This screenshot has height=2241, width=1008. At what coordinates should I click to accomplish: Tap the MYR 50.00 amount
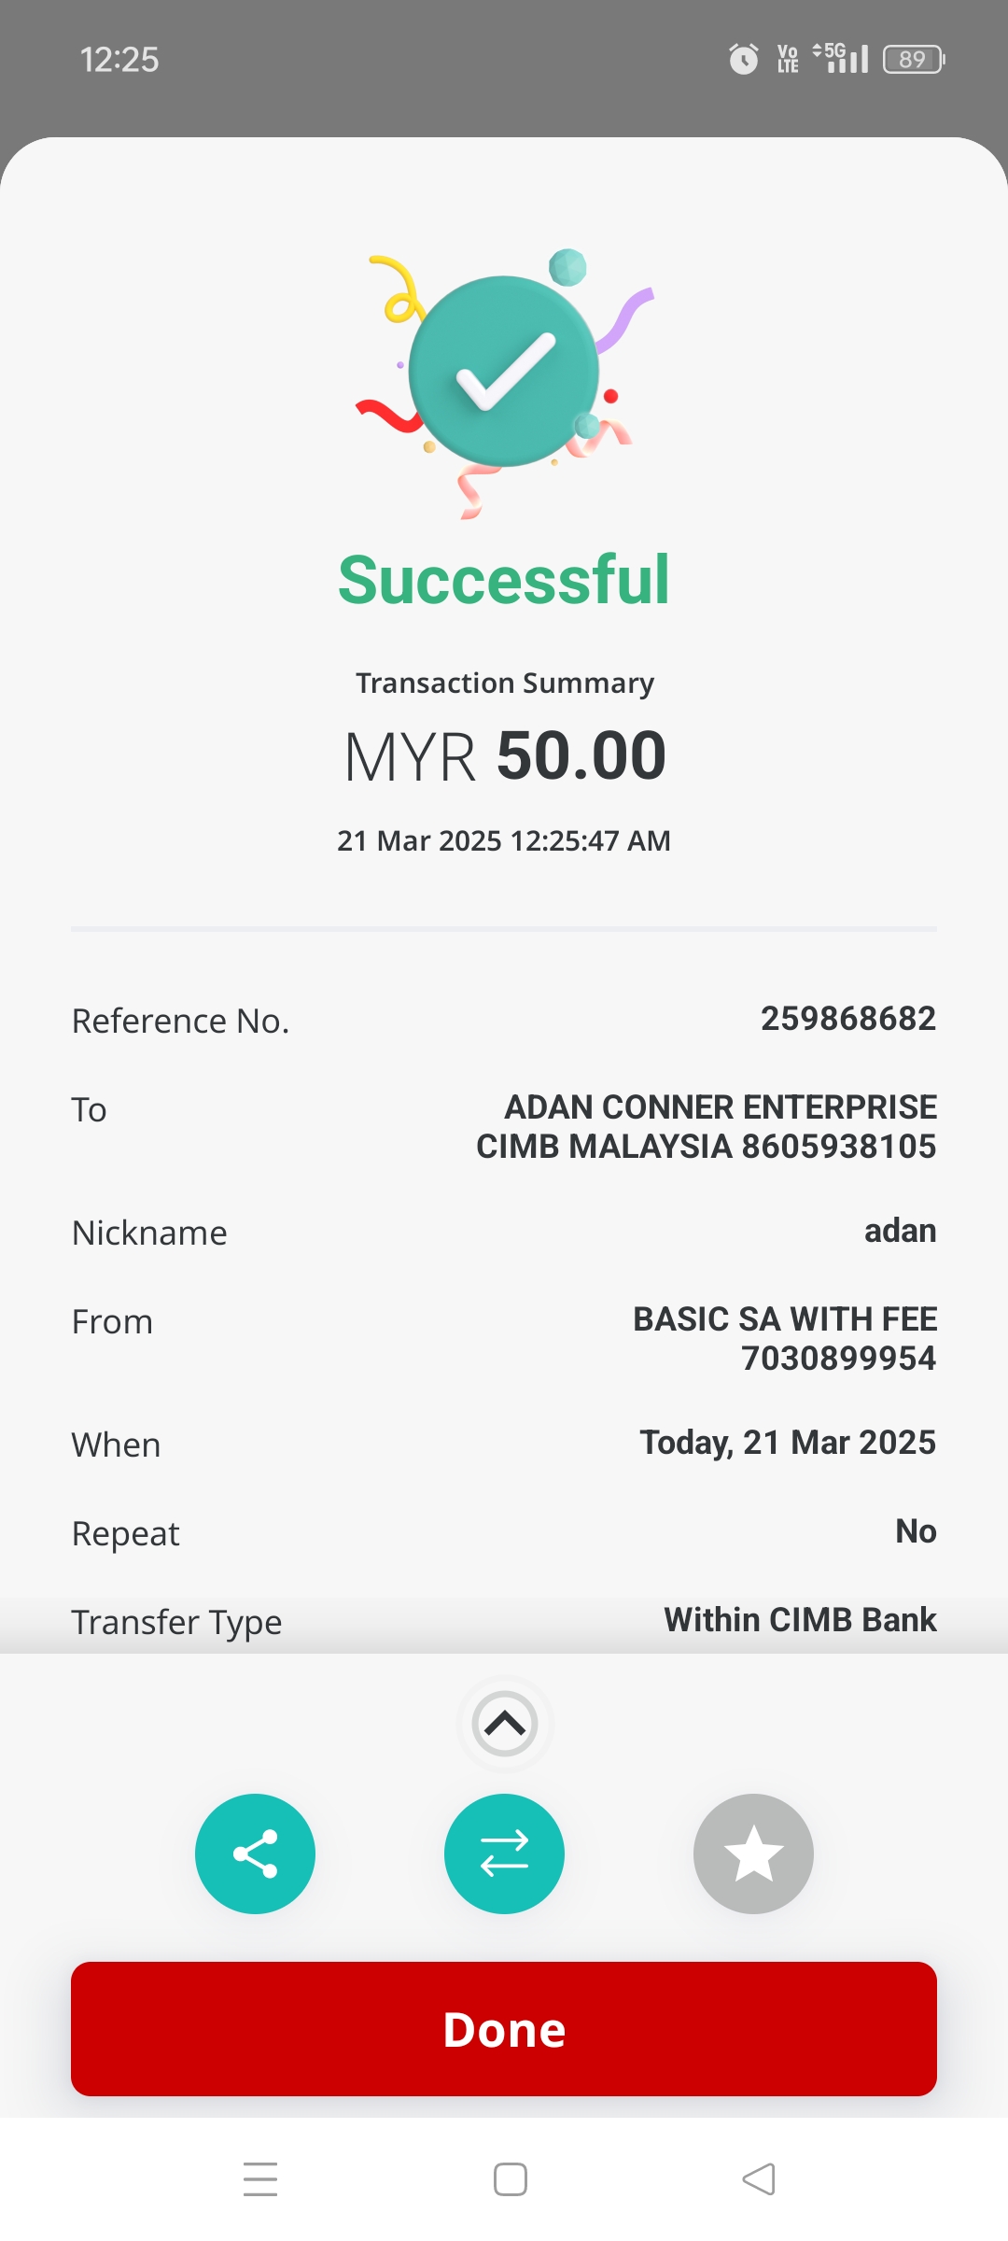pyautogui.click(x=504, y=755)
